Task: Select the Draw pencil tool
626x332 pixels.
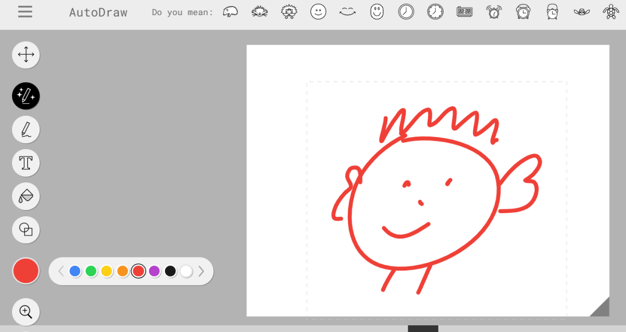Action: [26, 129]
